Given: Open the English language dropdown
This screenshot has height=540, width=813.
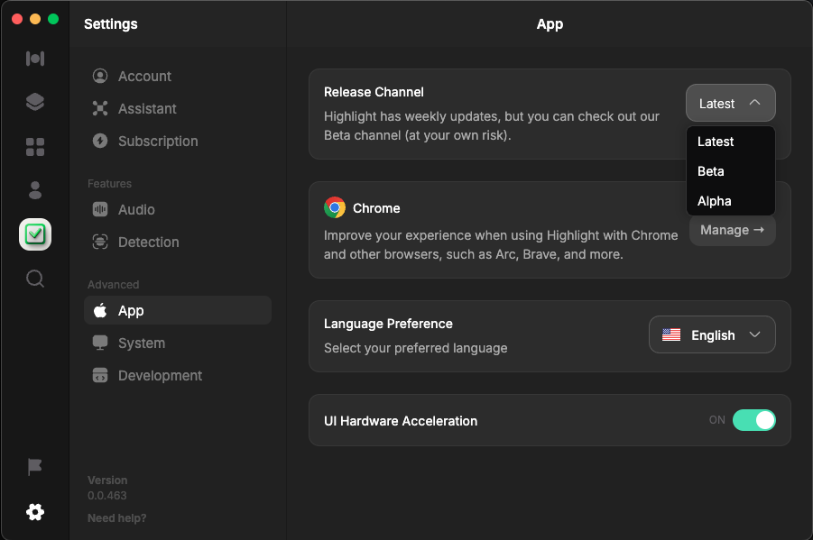Looking at the screenshot, I should tap(712, 335).
